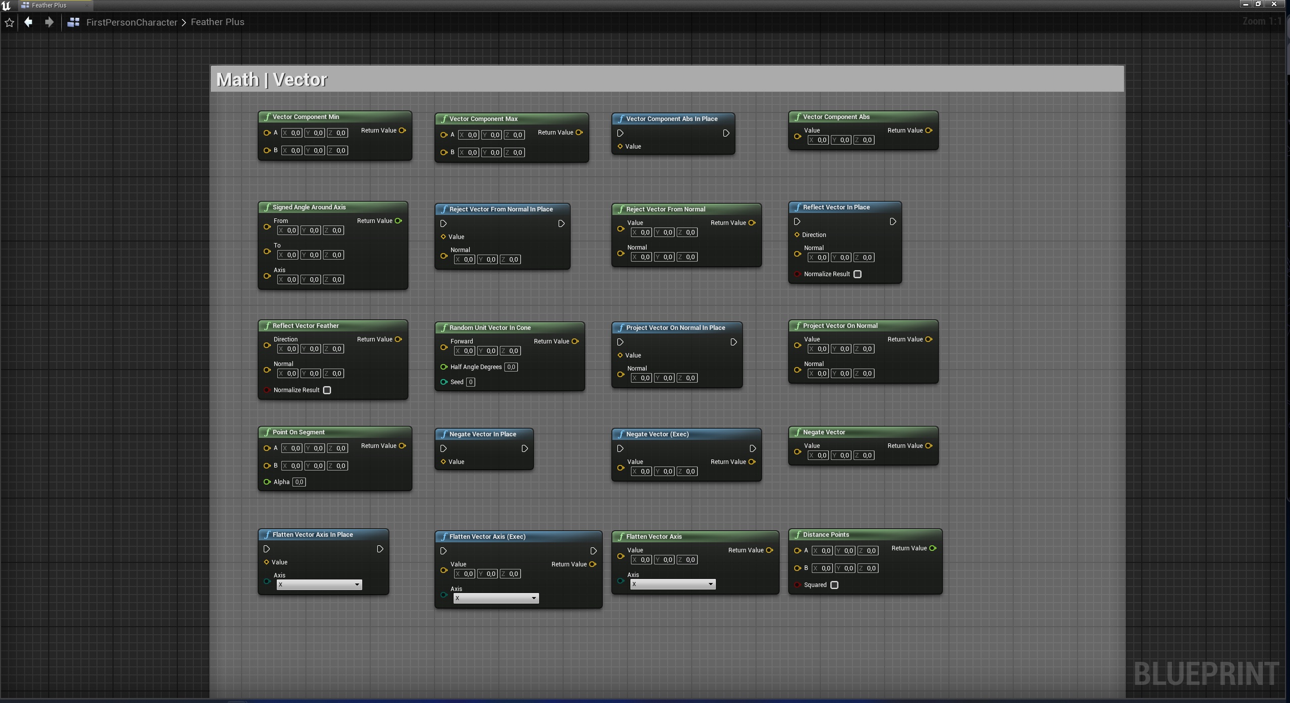This screenshot has width=1290, height=703.
Task: Select the Distance Points node title
Action: pos(826,534)
